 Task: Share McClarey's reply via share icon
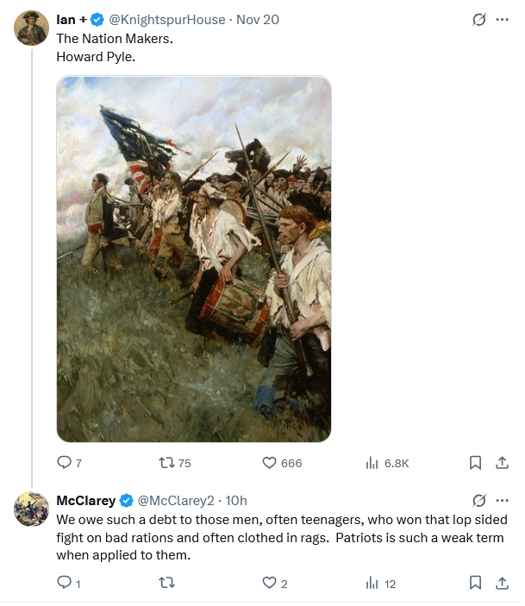[502, 582]
